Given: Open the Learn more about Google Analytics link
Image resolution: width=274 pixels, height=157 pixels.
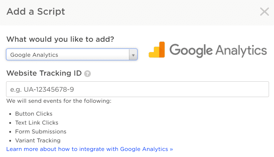Looking at the screenshot, I should 90,149.
